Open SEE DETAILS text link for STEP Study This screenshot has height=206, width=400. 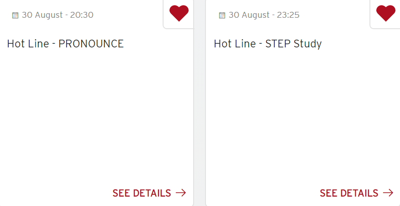coord(349,193)
